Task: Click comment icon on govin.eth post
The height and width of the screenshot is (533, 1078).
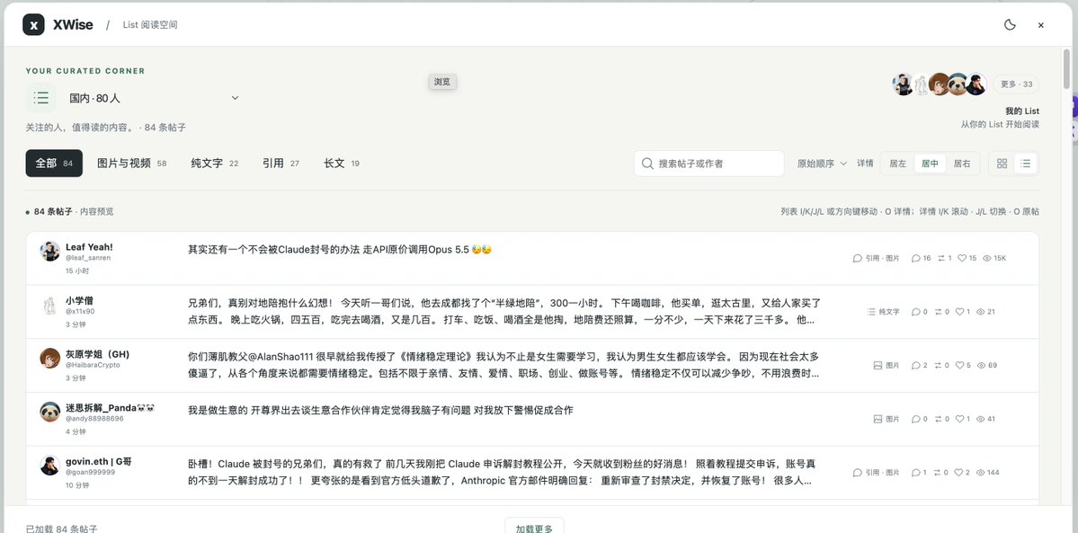Action: (916, 473)
